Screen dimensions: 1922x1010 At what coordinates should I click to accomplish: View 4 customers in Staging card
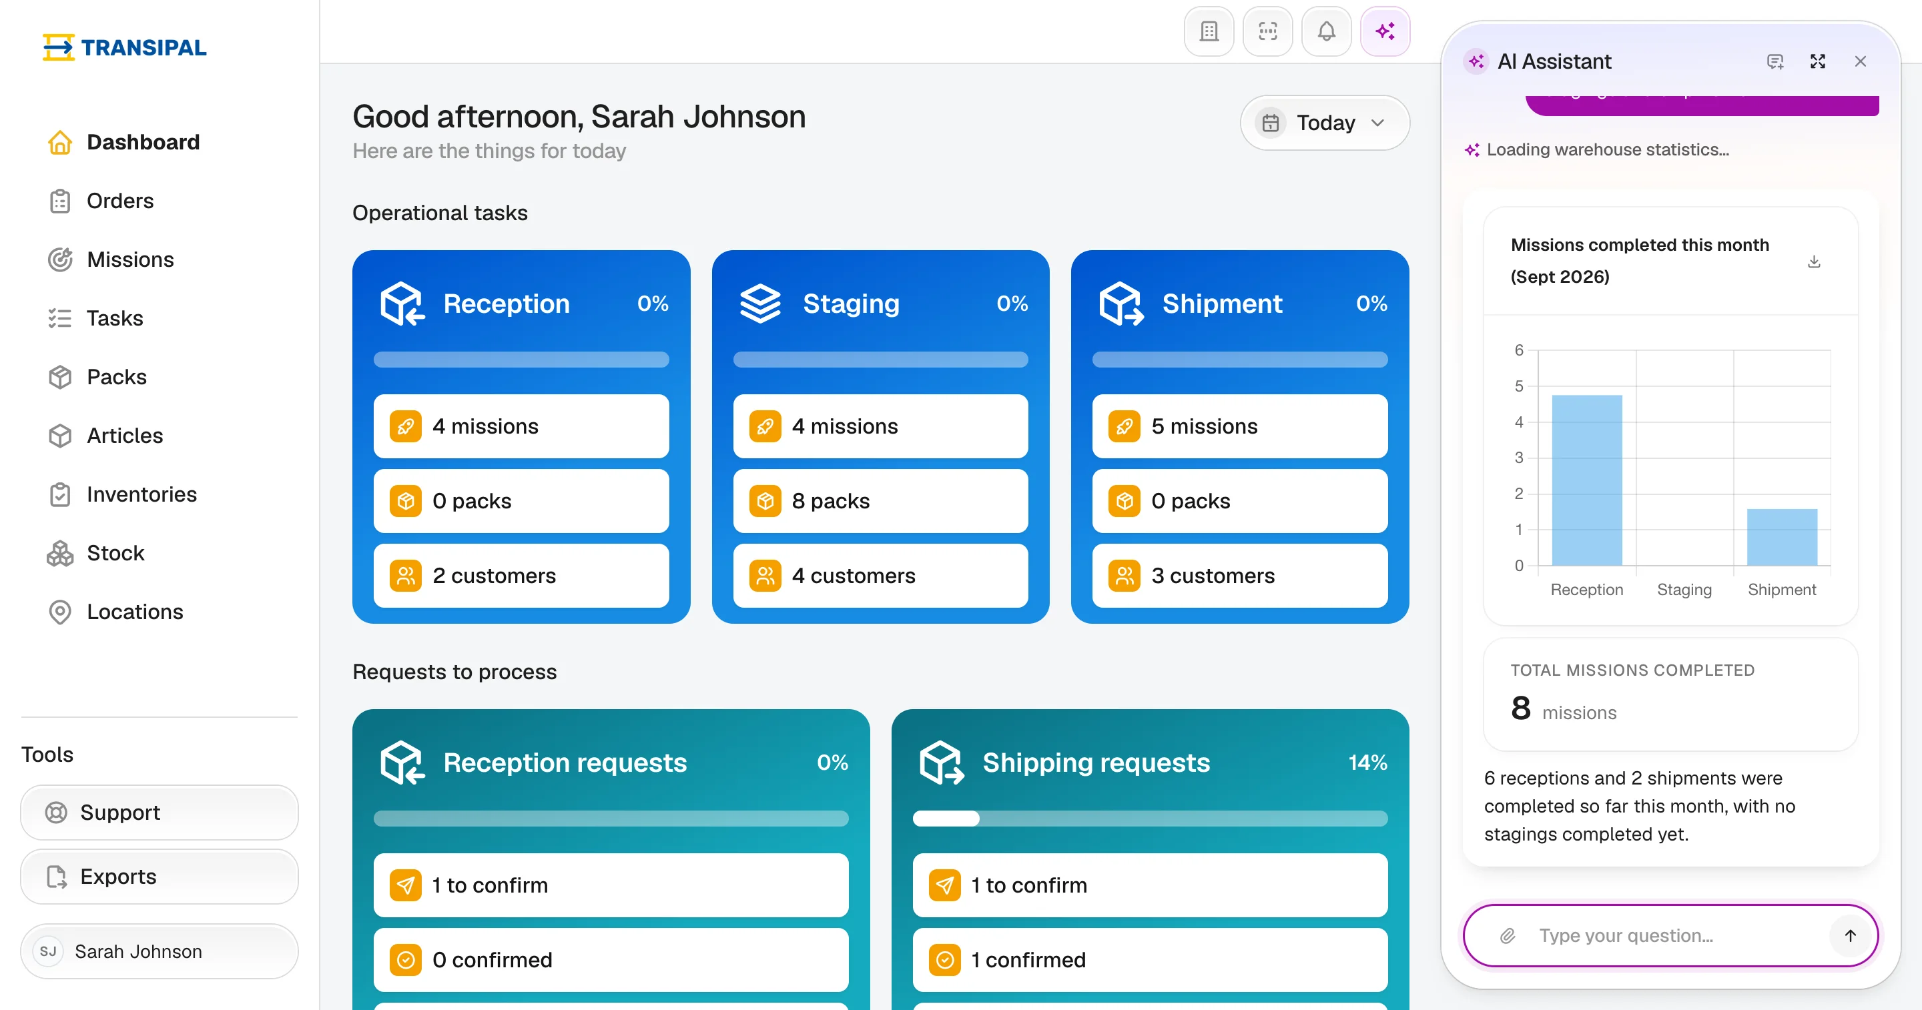(x=880, y=575)
